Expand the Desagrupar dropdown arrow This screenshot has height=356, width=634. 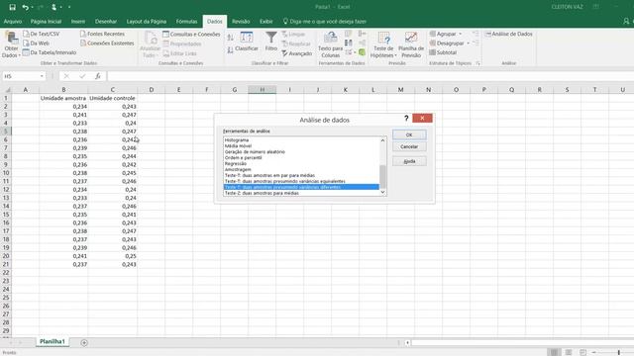click(469, 44)
